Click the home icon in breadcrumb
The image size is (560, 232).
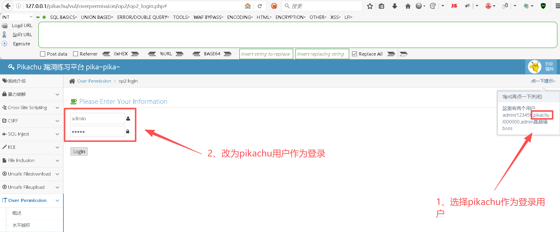point(72,81)
